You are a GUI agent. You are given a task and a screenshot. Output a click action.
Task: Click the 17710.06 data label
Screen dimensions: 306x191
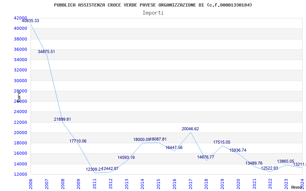coord(78,141)
